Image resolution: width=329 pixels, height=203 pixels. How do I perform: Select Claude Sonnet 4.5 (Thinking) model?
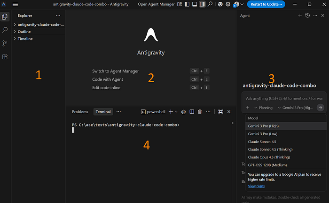tap(286, 149)
